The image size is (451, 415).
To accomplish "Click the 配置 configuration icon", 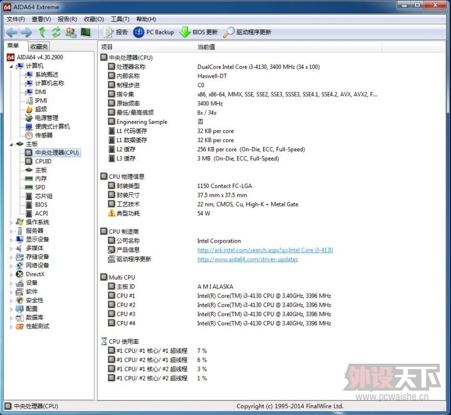I will pyautogui.click(x=20, y=309).
